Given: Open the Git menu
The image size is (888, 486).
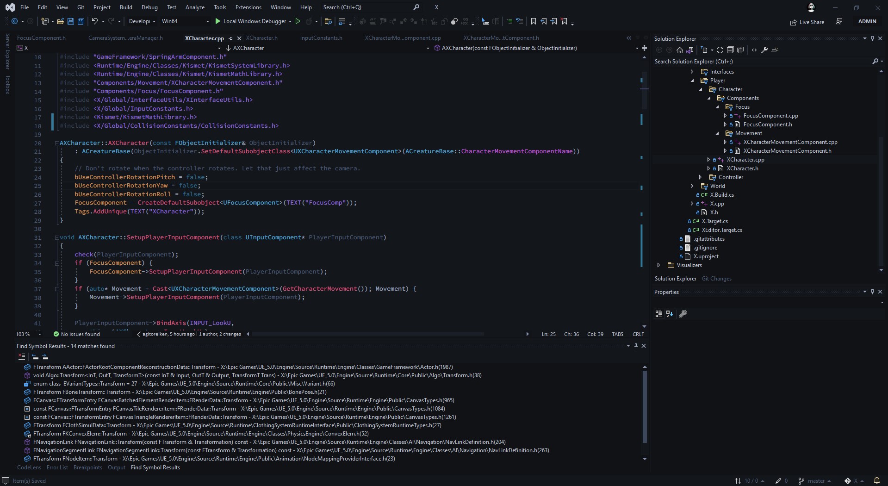Looking at the screenshot, I should click(x=81, y=7).
